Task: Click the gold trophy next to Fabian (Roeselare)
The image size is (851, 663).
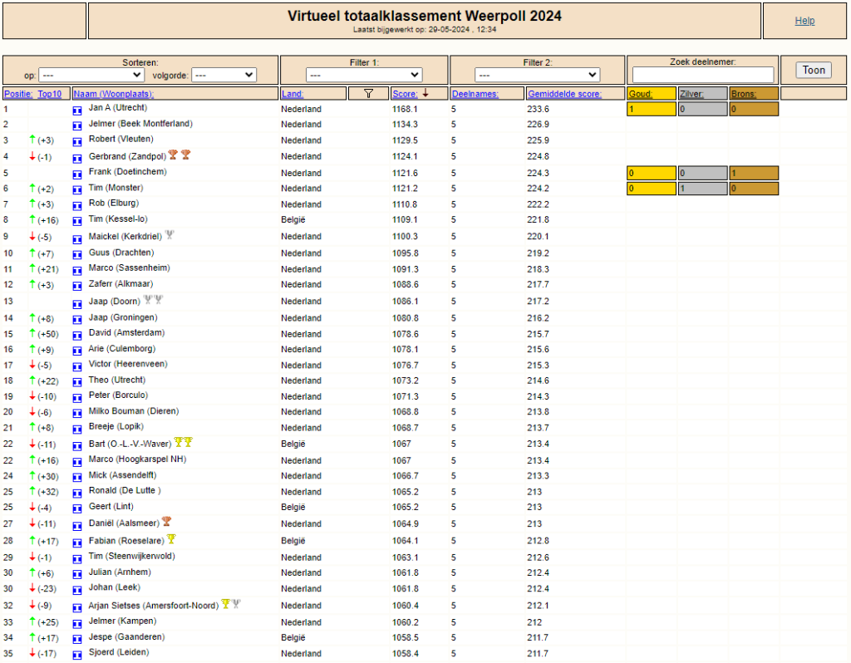Action: click(171, 538)
